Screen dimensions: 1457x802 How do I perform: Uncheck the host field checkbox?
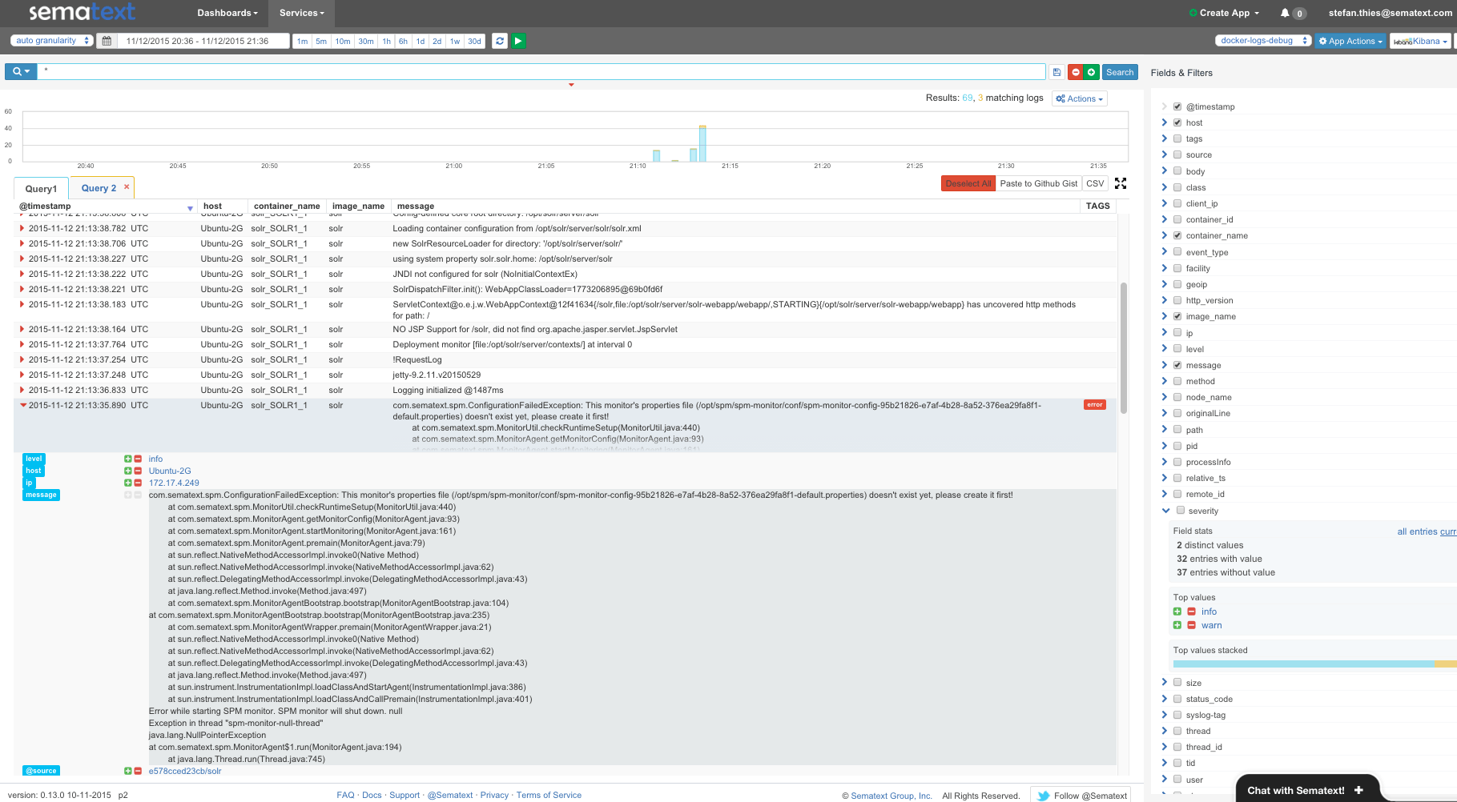[1177, 122]
